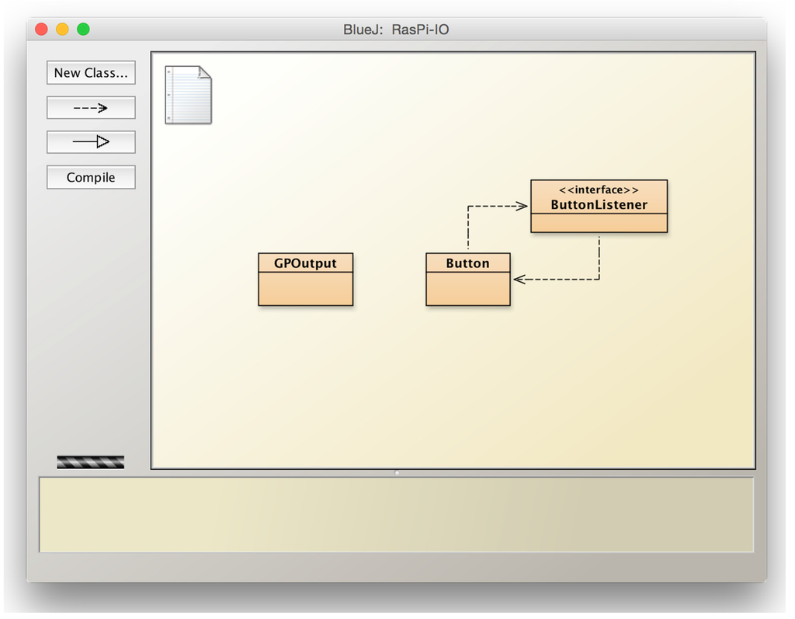795x619 pixels.
Task: Close the BlueJ RasPi-IO window
Action: click(x=42, y=30)
